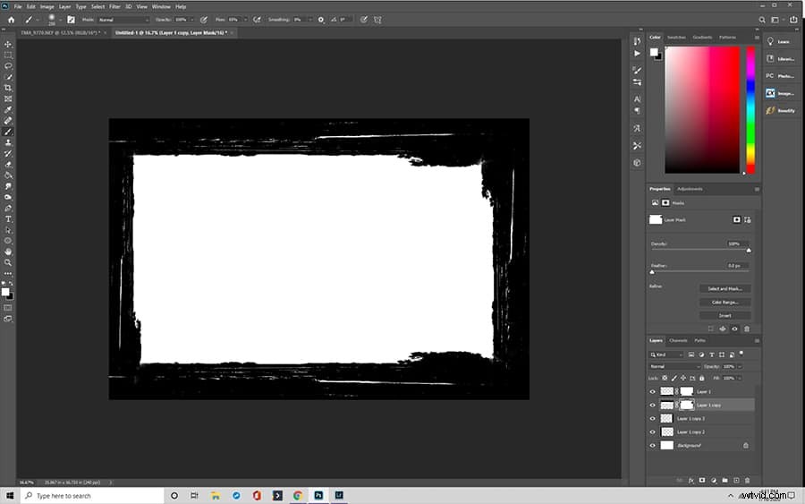Open the Image menu
The image size is (805, 504).
47,6
